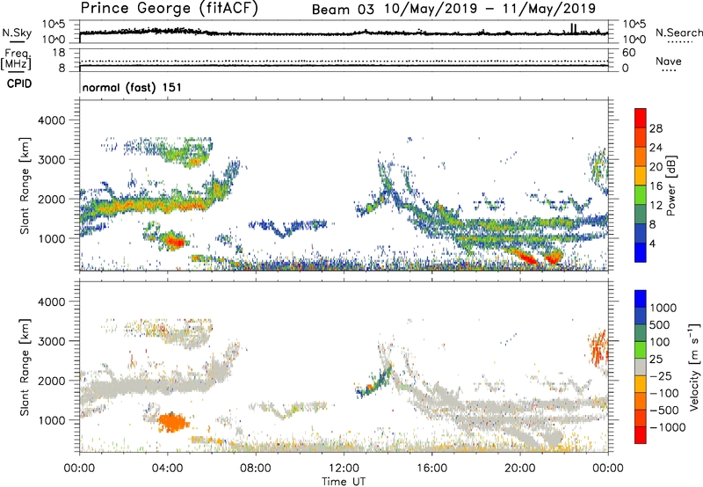The image size is (703, 487).
Task: Select the "N.Sky" legend label
Action: tap(17, 33)
